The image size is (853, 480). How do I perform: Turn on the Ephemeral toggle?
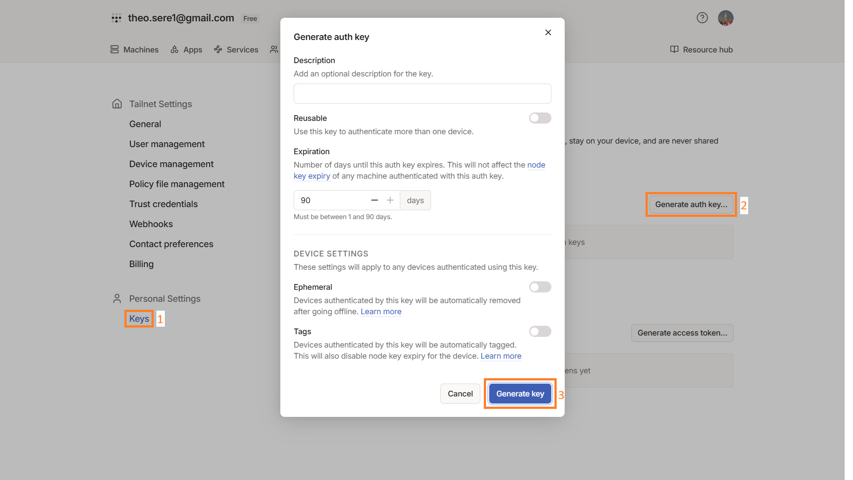540,287
